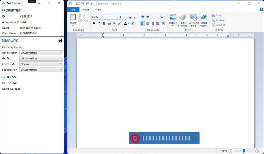
Task: Click inside the blank document page
Action: (x=165, y=86)
